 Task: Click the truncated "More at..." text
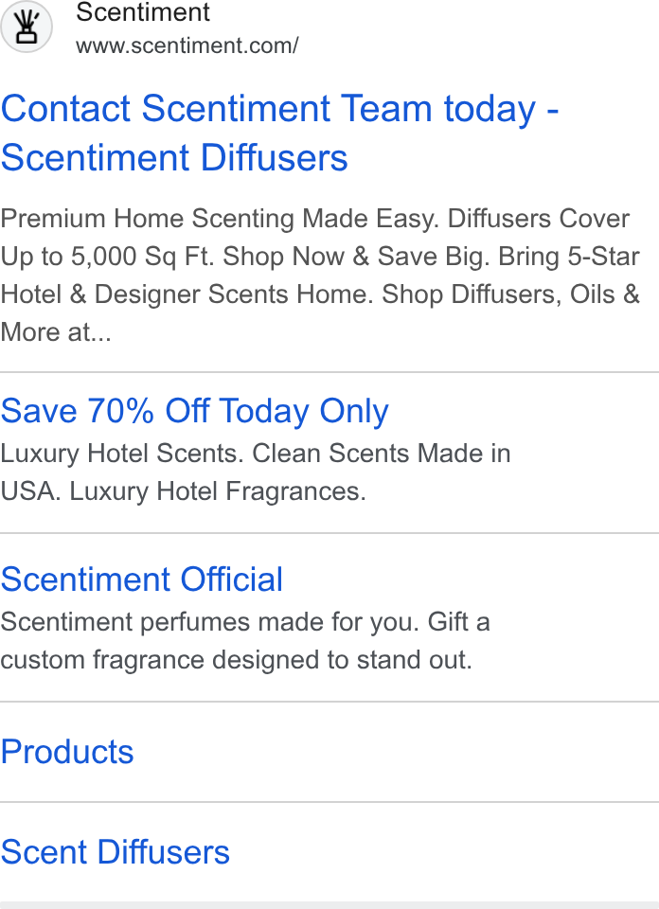coord(56,332)
